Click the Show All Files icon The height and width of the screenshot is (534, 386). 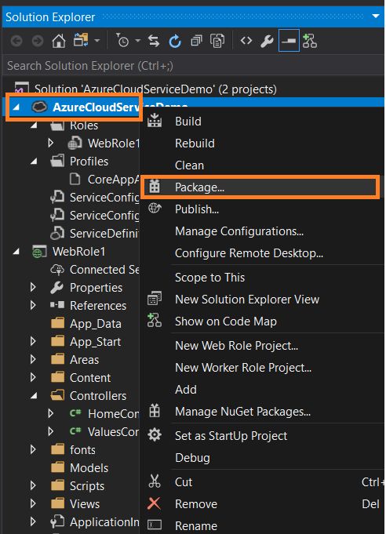tap(217, 42)
